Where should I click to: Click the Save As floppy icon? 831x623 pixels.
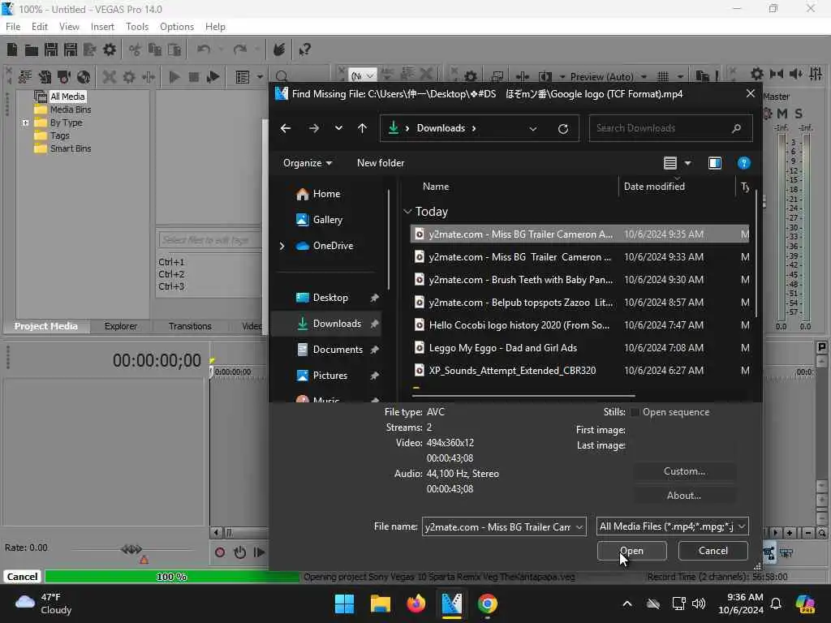tap(71, 49)
